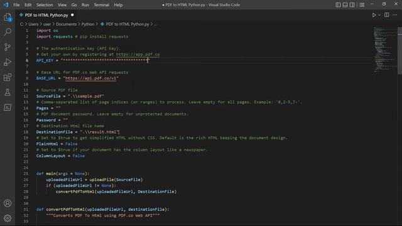The image size is (402, 226).
Task: Click the unsaved dot on the tab
Action: click(72, 15)
